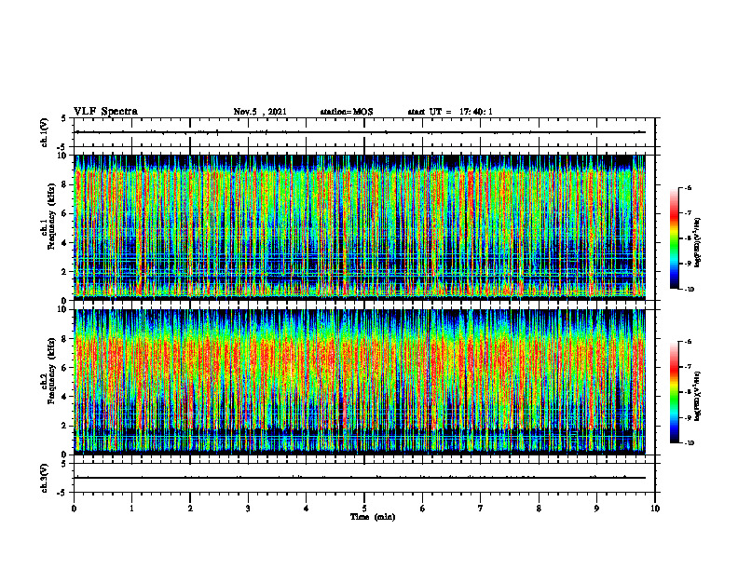The width and height of the screenshot is (738, 570).
Task: Click the "5" minute tick on time axis
Action: point(364,509)
